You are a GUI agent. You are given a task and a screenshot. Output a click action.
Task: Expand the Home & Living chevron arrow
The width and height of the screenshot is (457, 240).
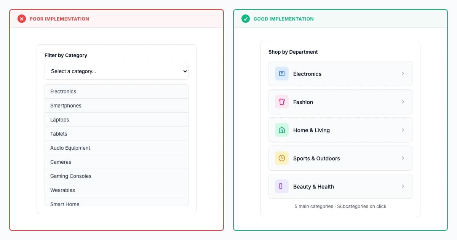[403, 130]
